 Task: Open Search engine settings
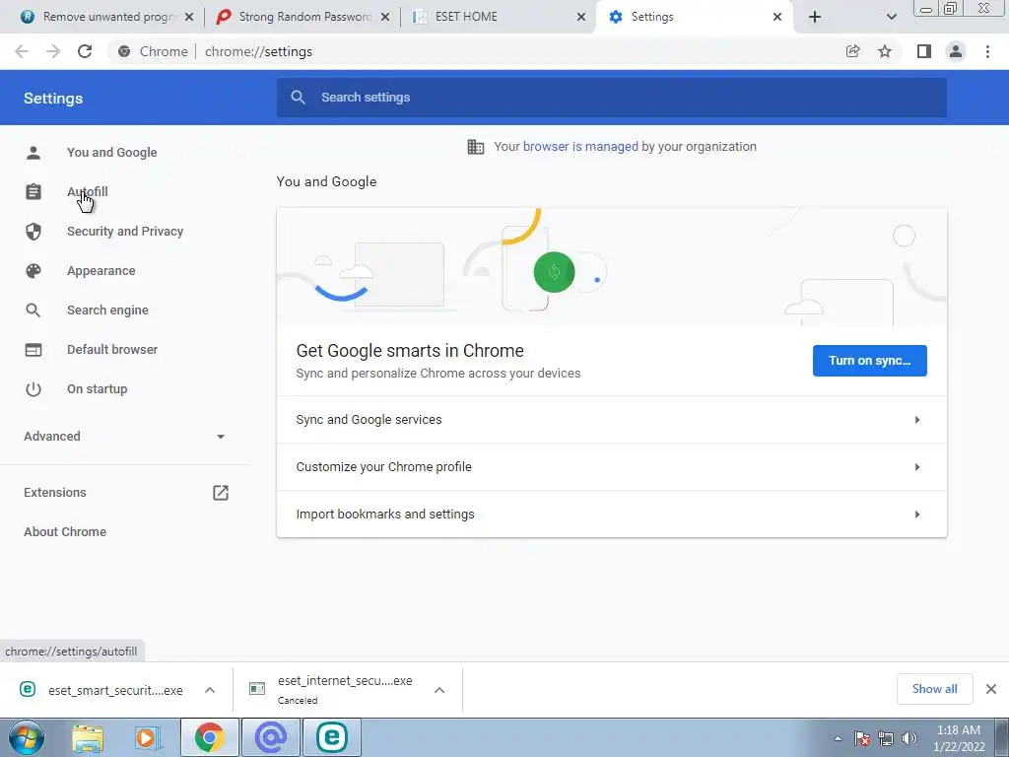107,310
